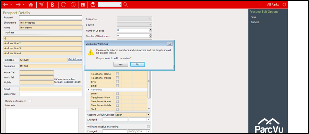Refresh using the circular arrow icon
The height and width of the screenshot is (134, 309).
pos(63,5)
